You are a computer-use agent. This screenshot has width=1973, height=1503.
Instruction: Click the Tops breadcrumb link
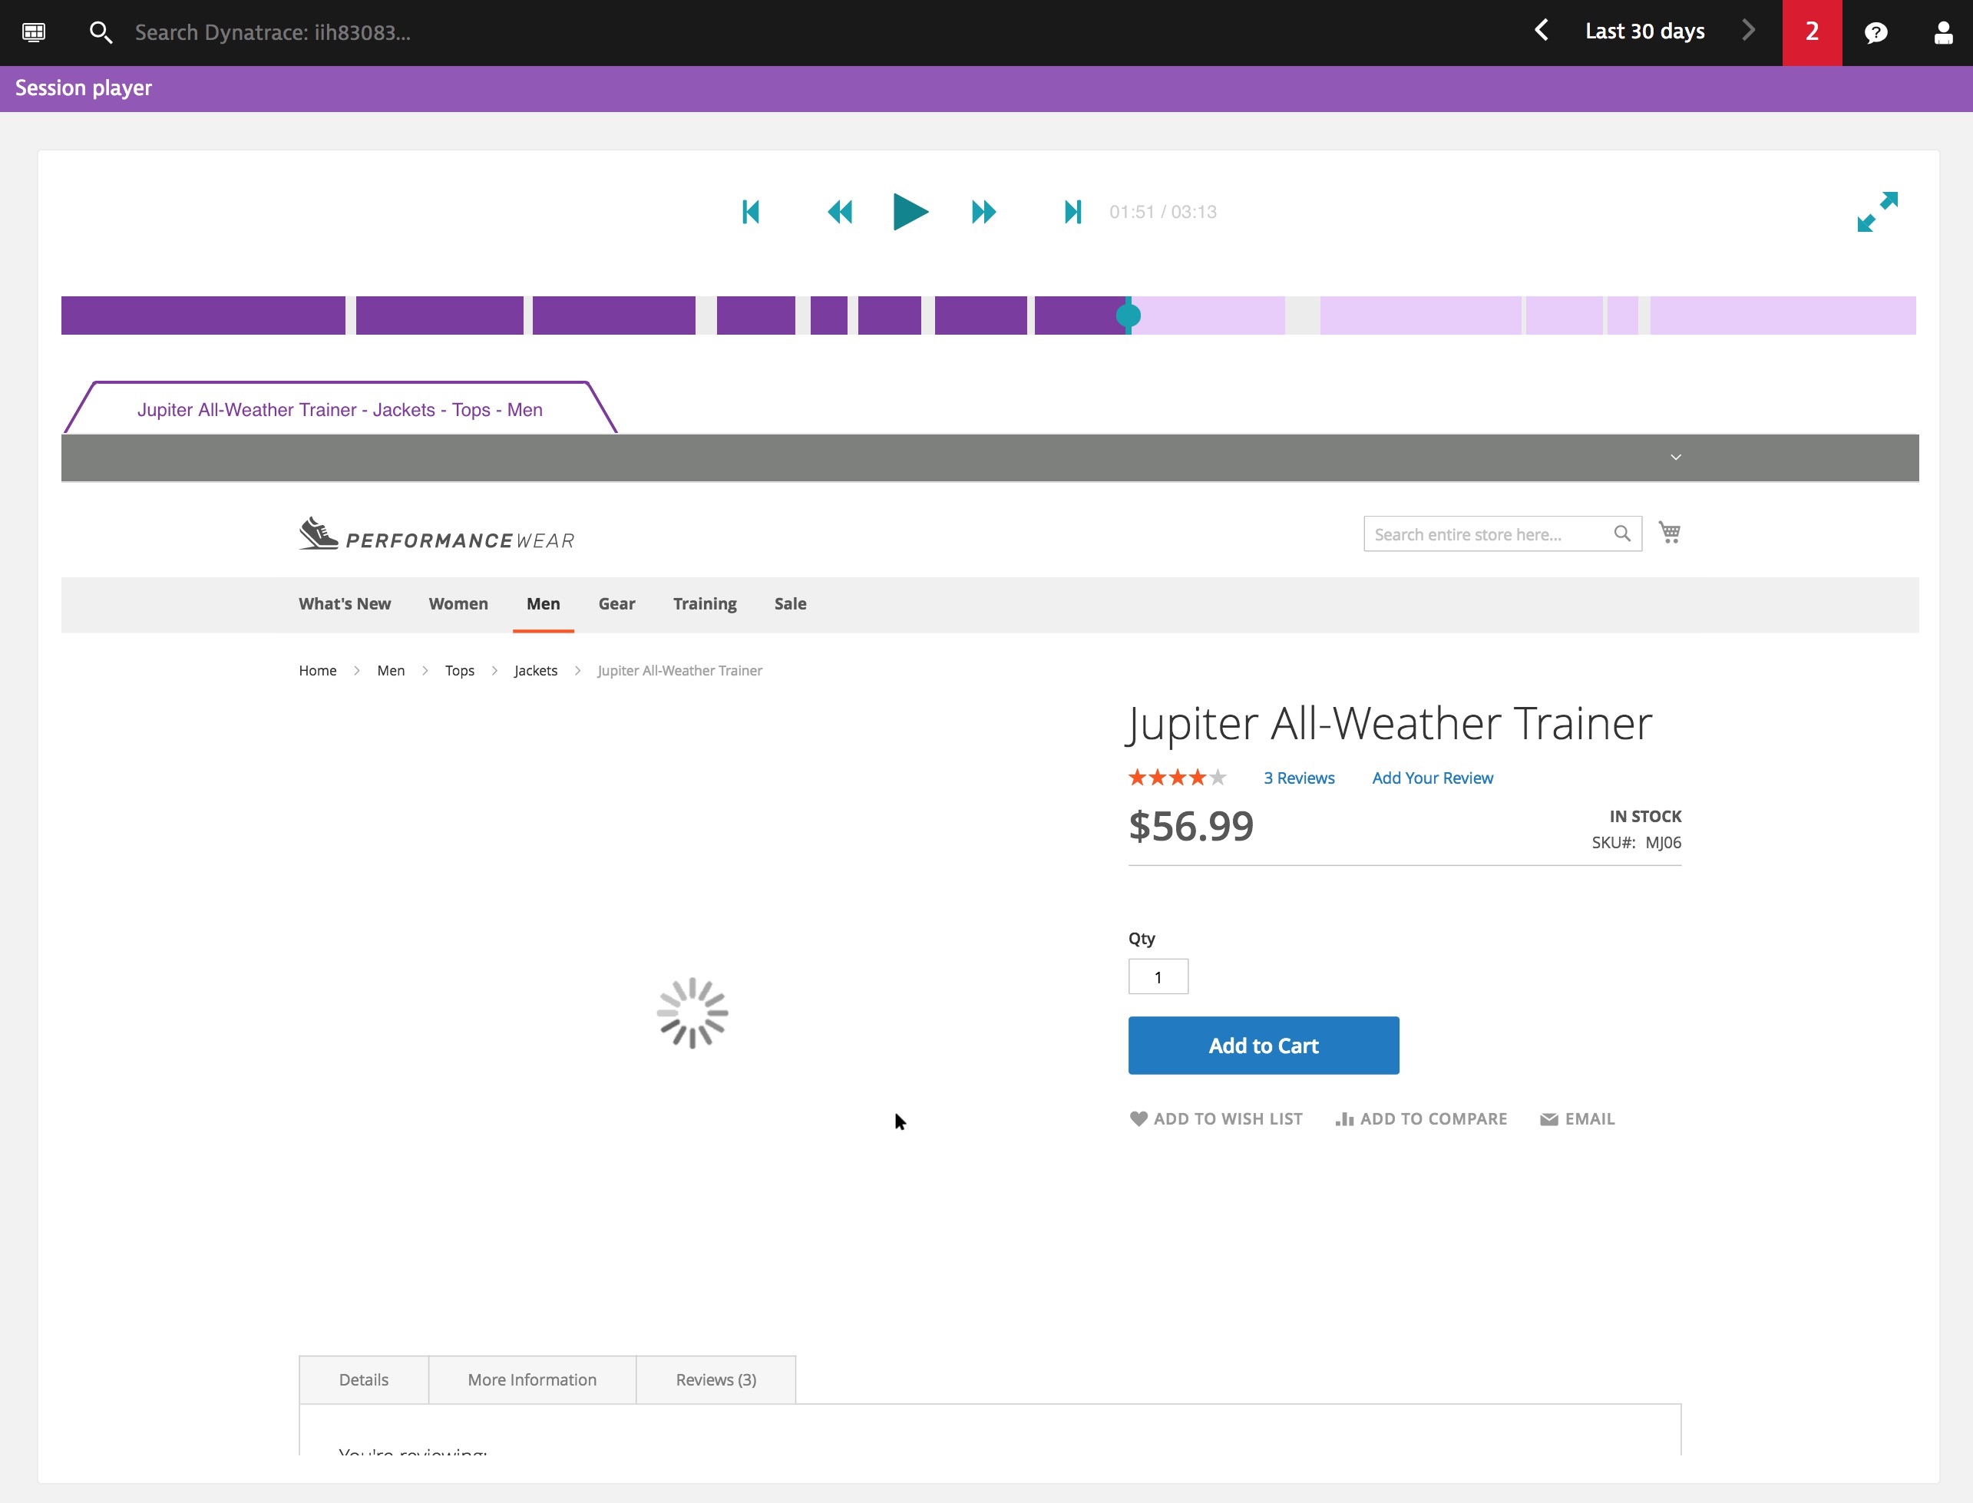pyautogui.click(x=460, y=670)
